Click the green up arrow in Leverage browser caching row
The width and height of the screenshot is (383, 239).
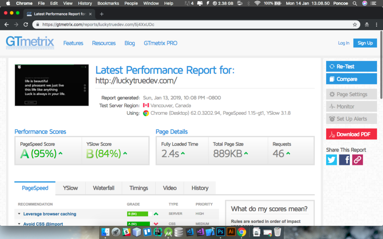[156, 214]
